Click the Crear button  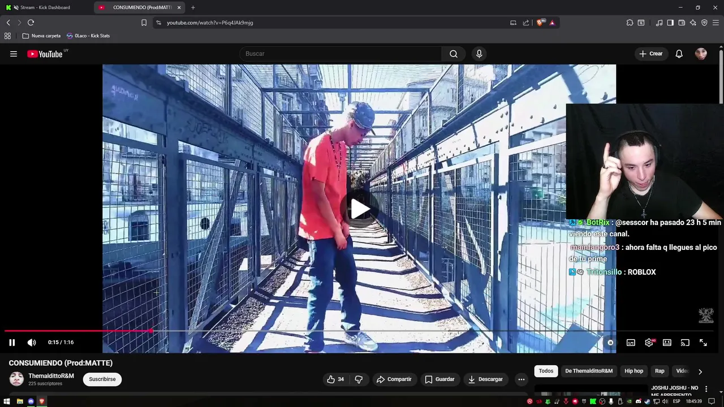650,54
